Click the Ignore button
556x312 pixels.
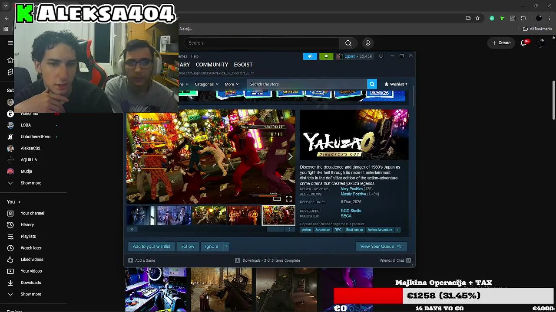pyautogui.click(x=212, y=247)
